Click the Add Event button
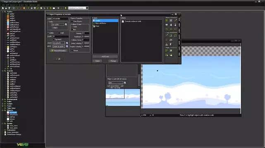This screenshot has width=265, height=148. point(105,57)
